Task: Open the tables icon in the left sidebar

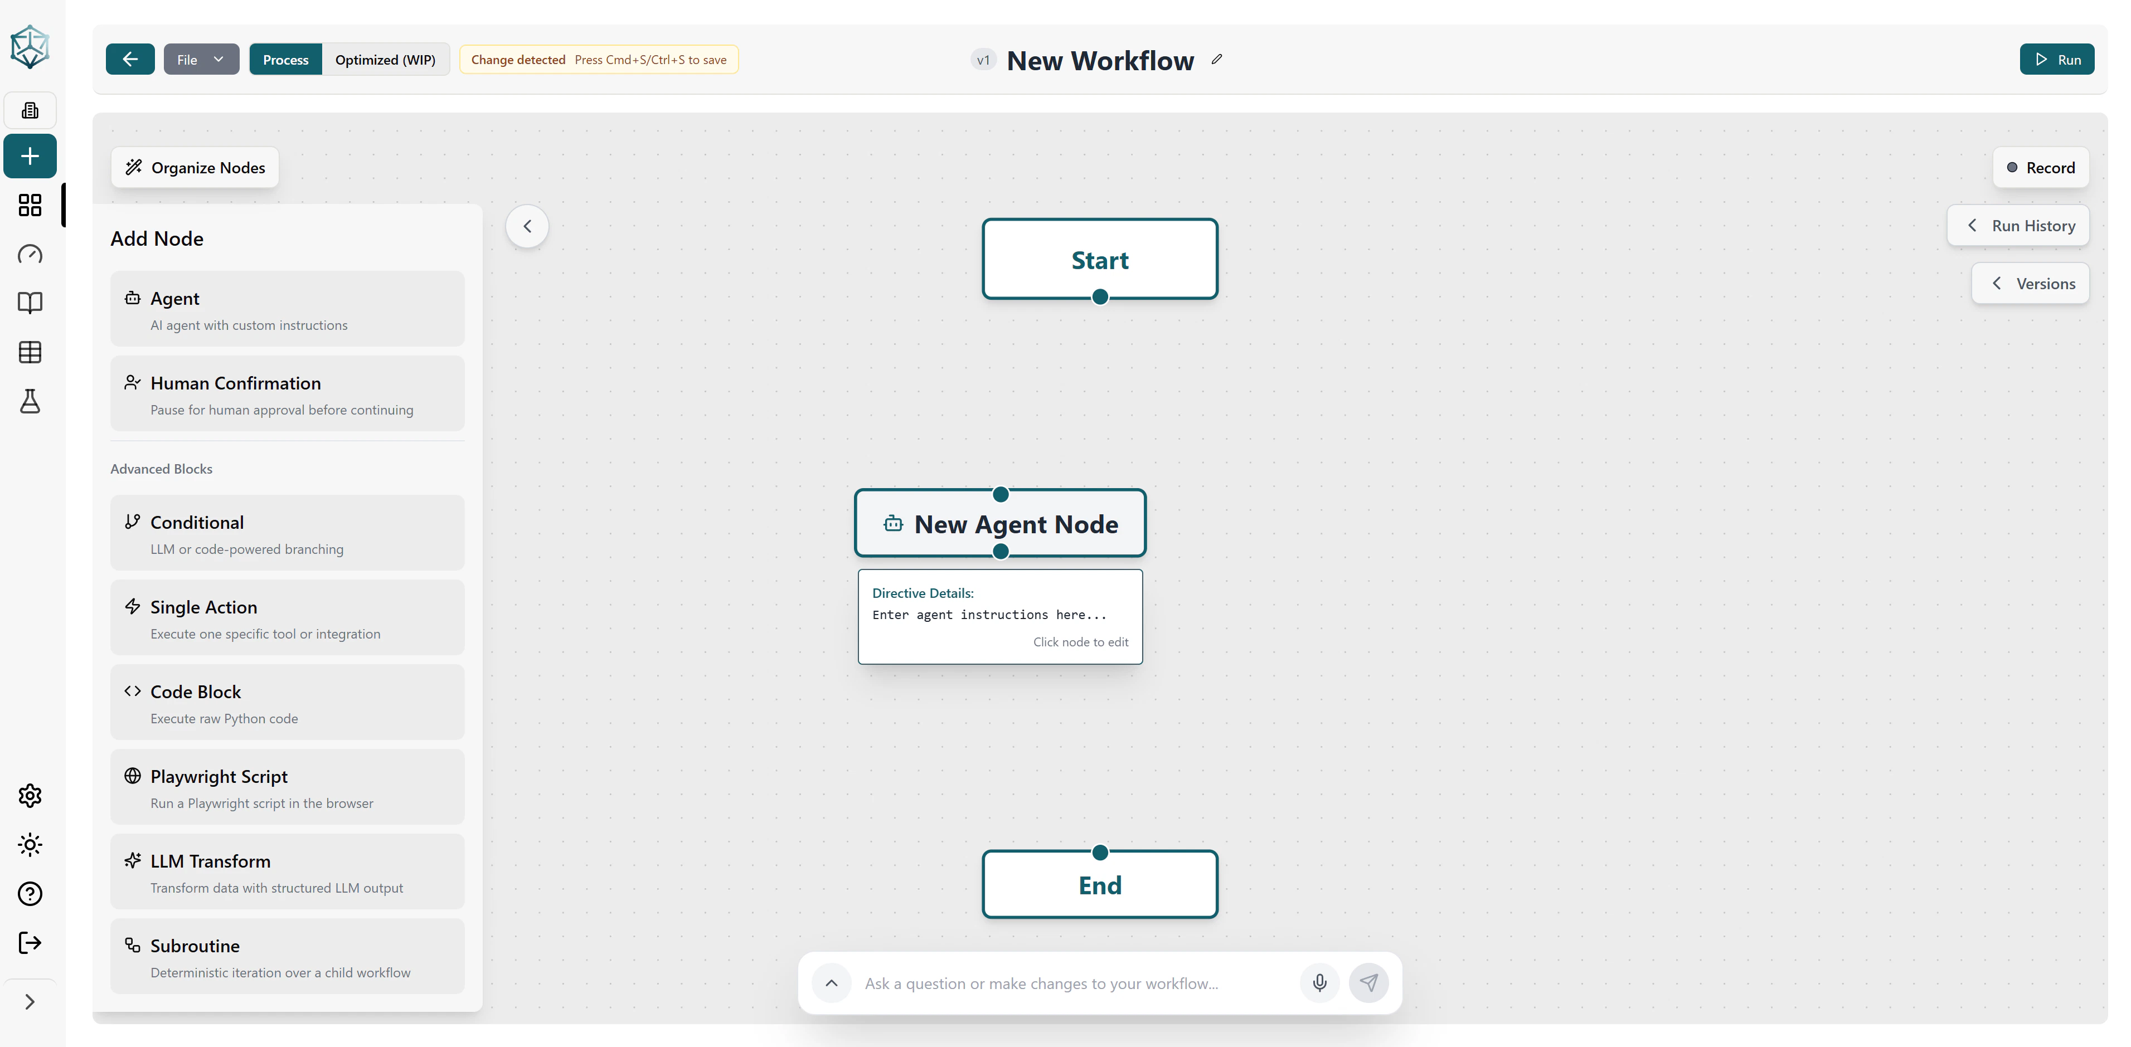Action: [x=30, y=352]
